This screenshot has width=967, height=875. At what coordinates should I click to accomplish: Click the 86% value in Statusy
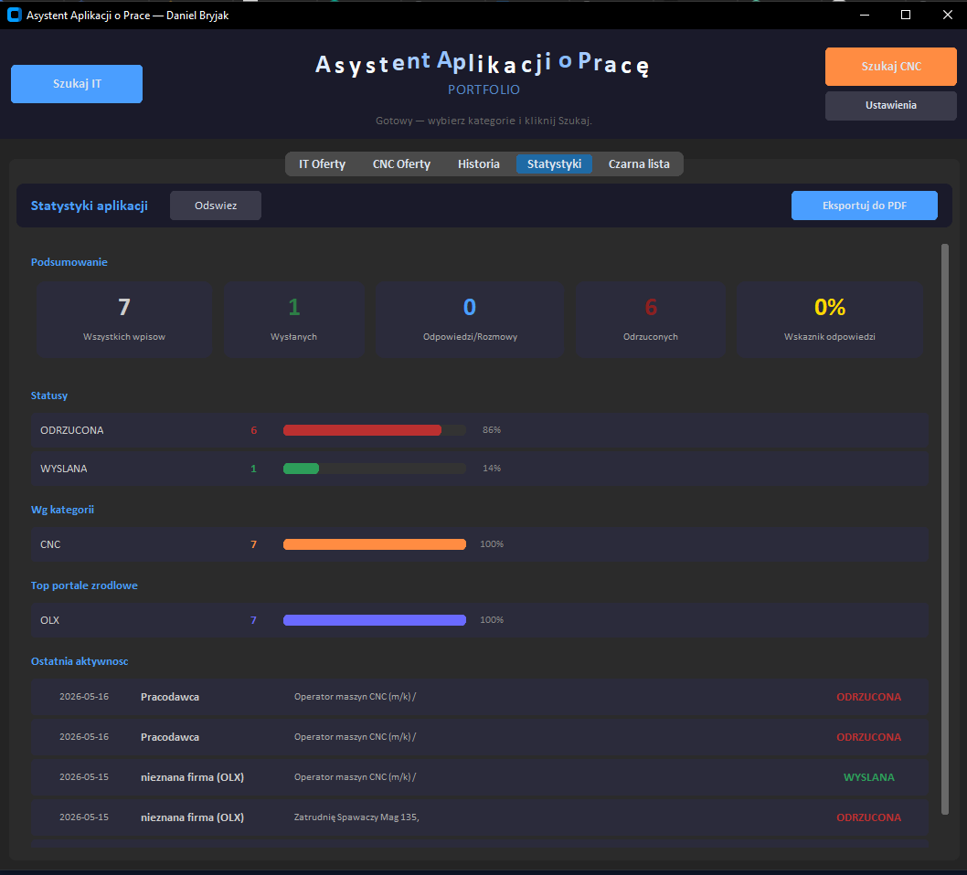point(492,430)
